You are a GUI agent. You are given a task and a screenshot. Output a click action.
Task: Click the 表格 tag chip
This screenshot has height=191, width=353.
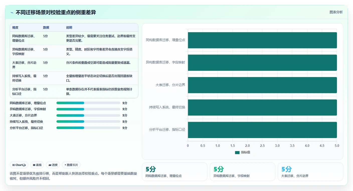pyautogui.click(x=37, y=165)
